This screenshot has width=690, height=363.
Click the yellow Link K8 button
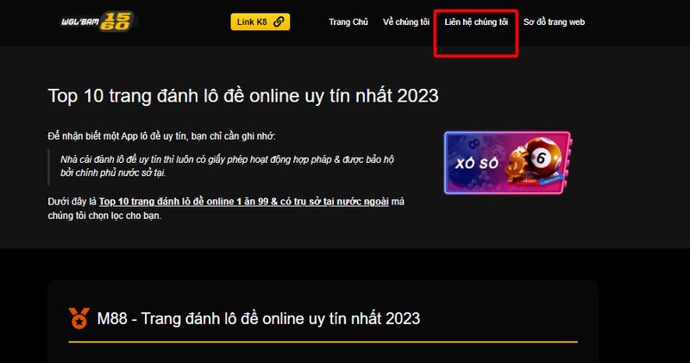[x=260, y=22]
